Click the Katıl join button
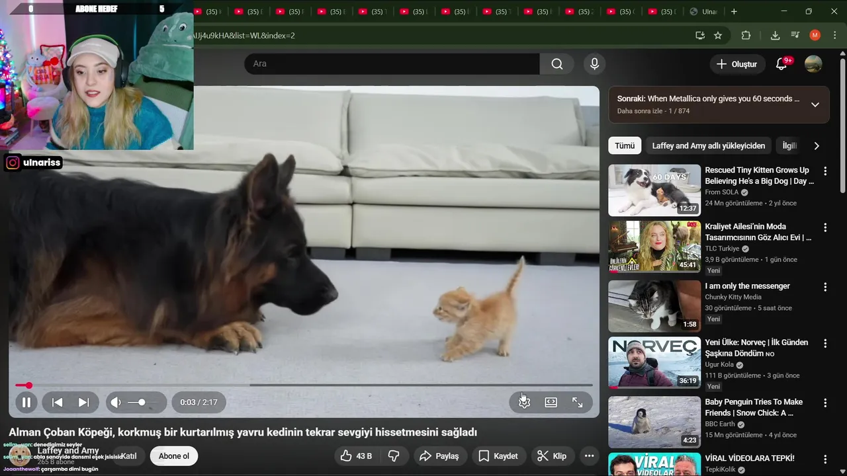This screenshot has height=476, width=847. tap(128, 456)
